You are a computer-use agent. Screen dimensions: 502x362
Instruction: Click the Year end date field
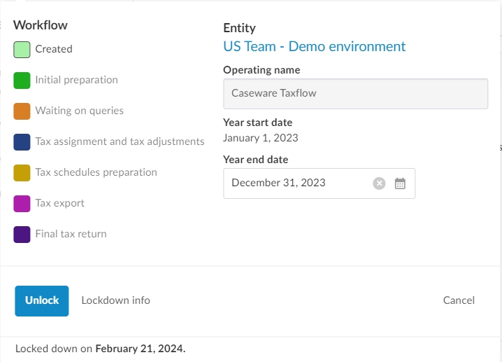click(297, 183)
